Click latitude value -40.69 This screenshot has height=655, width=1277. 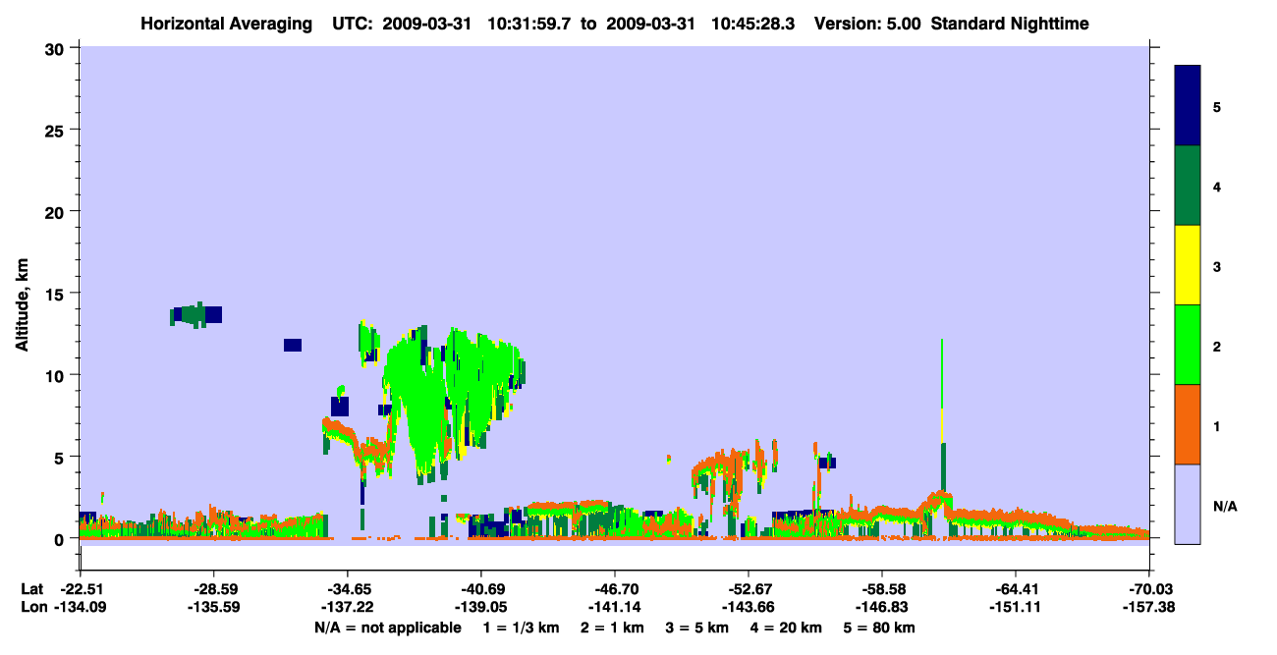point(480,589)
